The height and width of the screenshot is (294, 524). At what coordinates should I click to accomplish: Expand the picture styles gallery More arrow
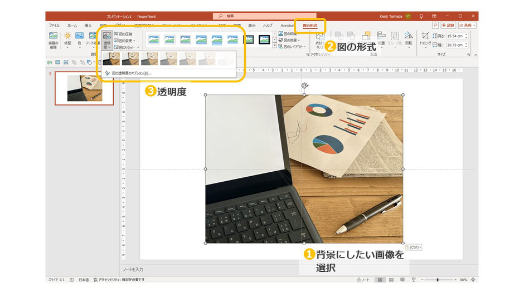tap(275, 46)
